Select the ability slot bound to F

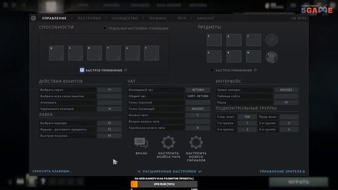click(152, 53)
